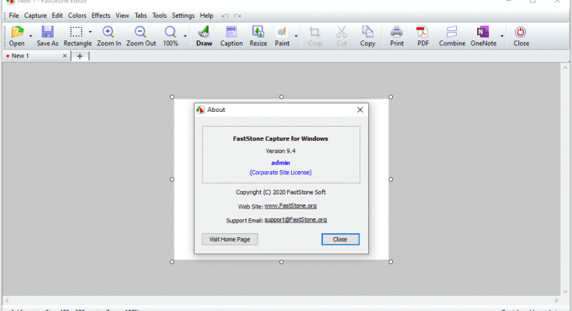572x311 pixels.
Task: Click the Crop tool icon
Action: [314, 32]
